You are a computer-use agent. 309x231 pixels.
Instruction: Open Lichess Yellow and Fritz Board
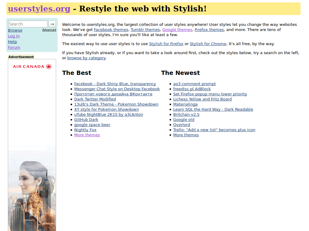point(202,99)
